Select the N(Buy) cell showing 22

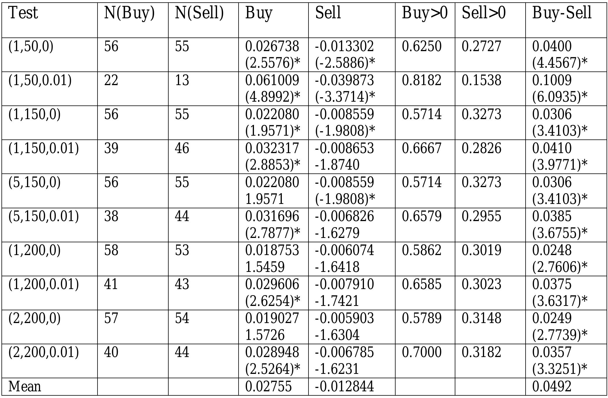coord(111,80)
